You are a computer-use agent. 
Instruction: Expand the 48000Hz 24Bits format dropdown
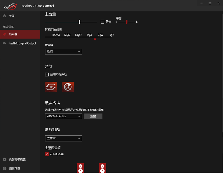tap(63, 116)
